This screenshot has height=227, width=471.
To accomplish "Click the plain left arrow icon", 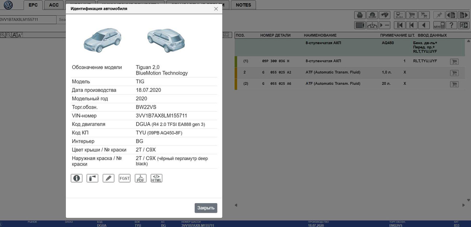I will coord(424,25).
